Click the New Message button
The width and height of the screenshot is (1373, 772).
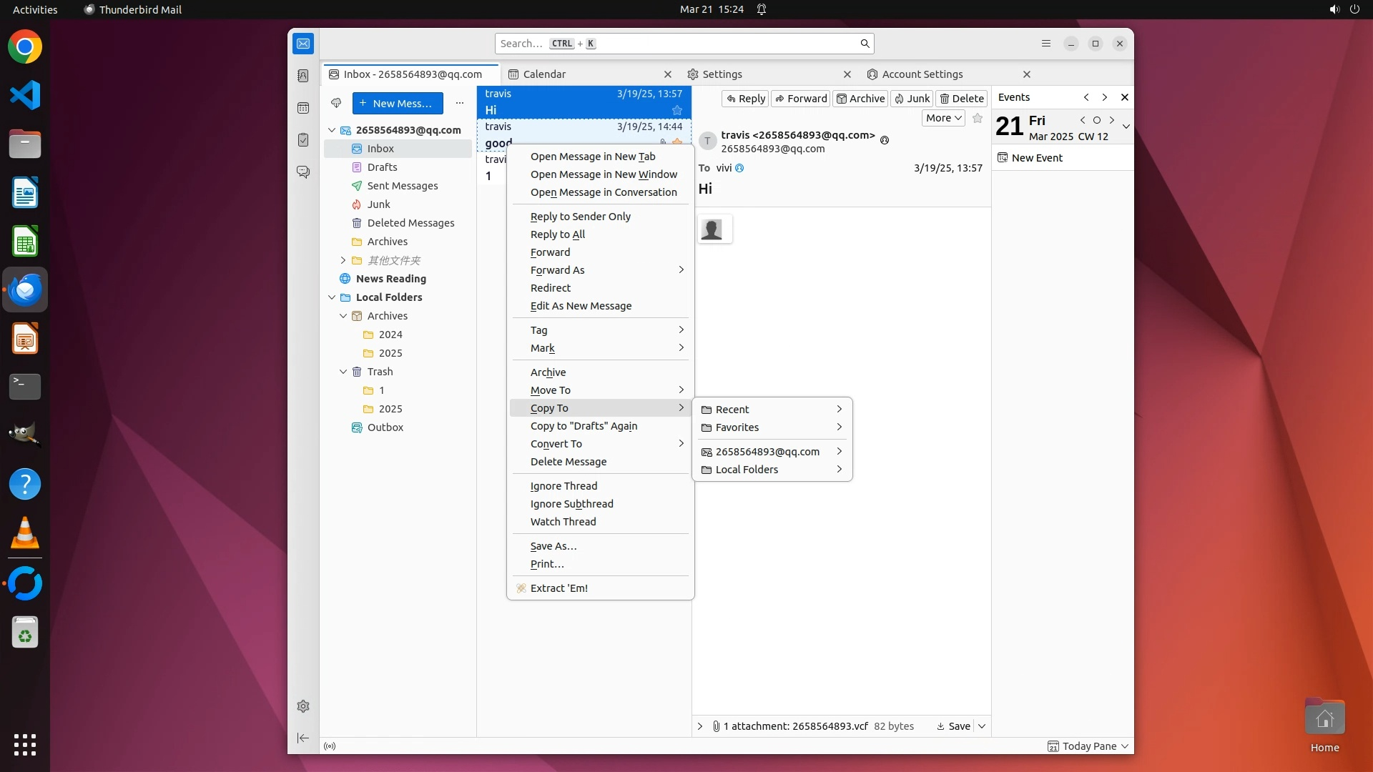click(x=398, y=103)
